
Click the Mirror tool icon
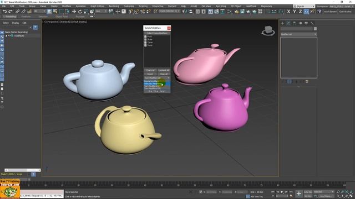[x=185, y=12]
